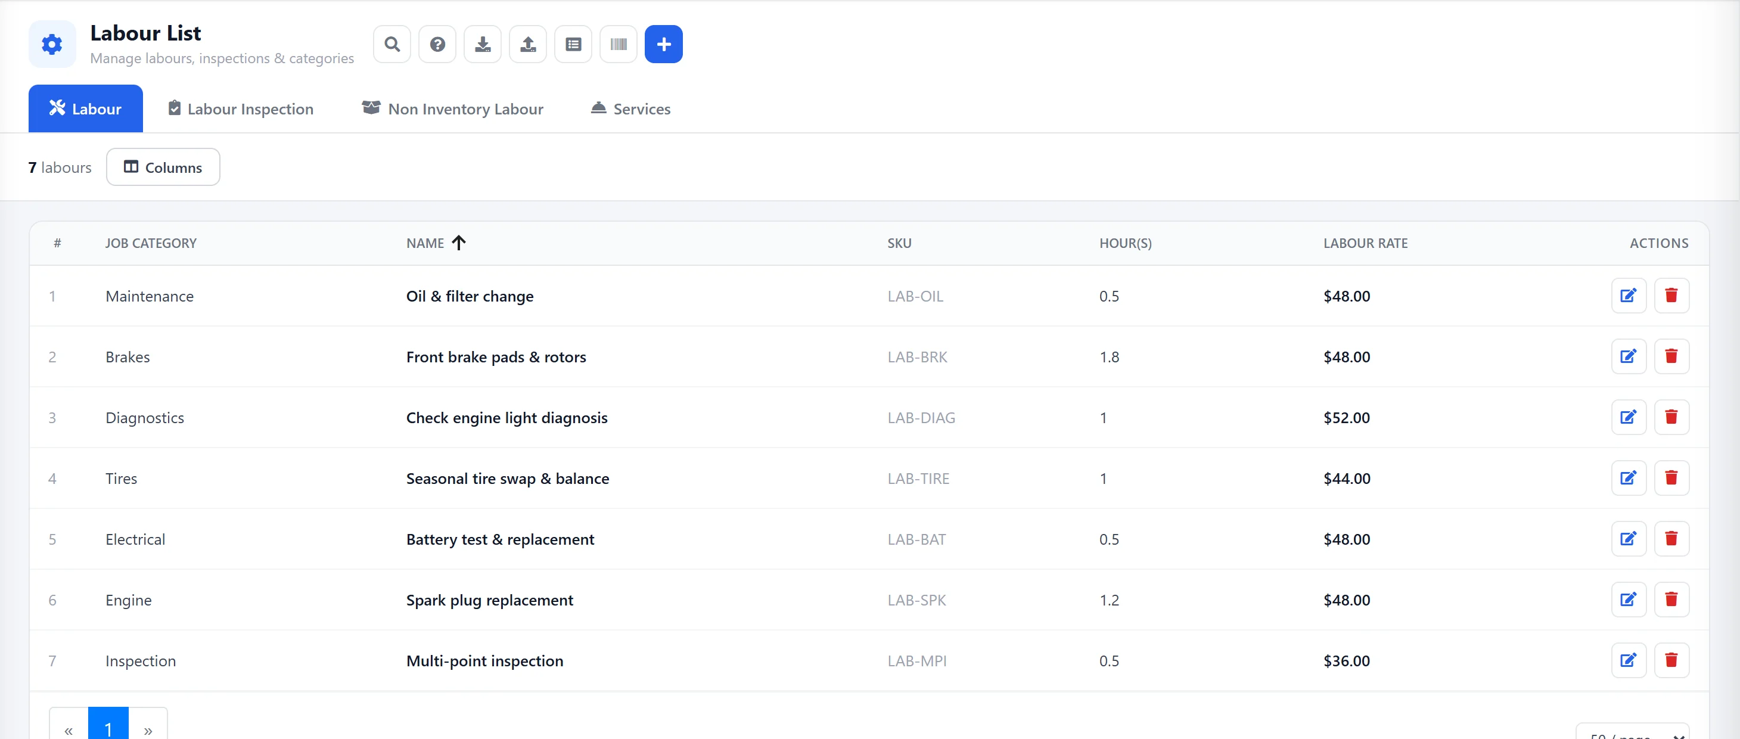Edit Front brake pads & rotors
Image resolution: width=1740 pixels, height=739 pixels.
click(1629, 356)
